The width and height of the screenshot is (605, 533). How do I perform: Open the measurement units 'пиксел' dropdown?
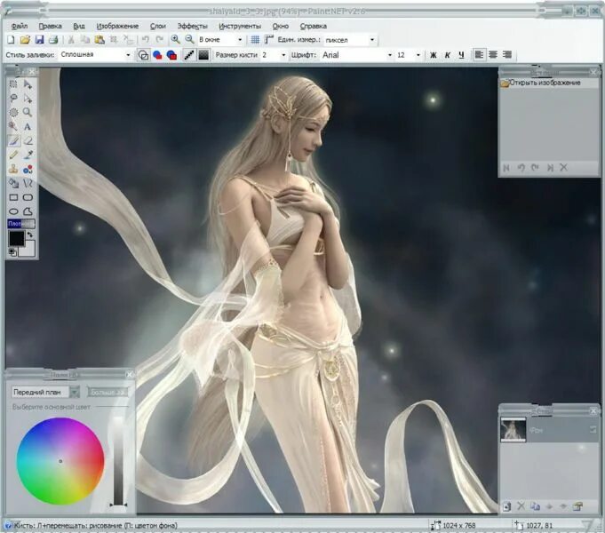tap(372, 39)
